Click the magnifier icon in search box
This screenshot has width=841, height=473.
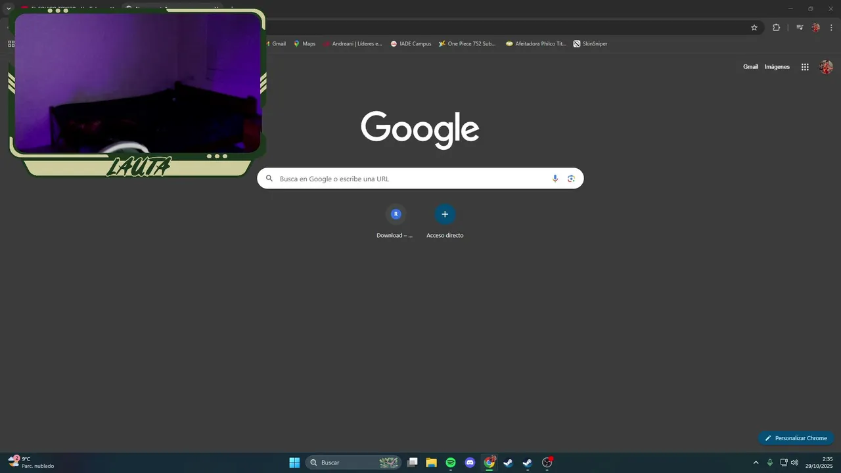point(269,179)
